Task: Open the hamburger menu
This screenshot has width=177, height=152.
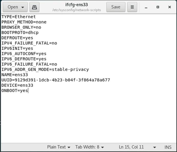Action: (x=132, y=7)
